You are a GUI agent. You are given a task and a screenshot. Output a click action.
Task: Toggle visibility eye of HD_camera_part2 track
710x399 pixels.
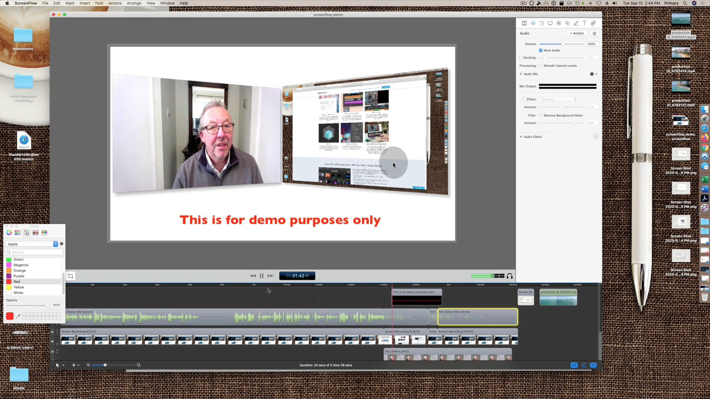52,352
